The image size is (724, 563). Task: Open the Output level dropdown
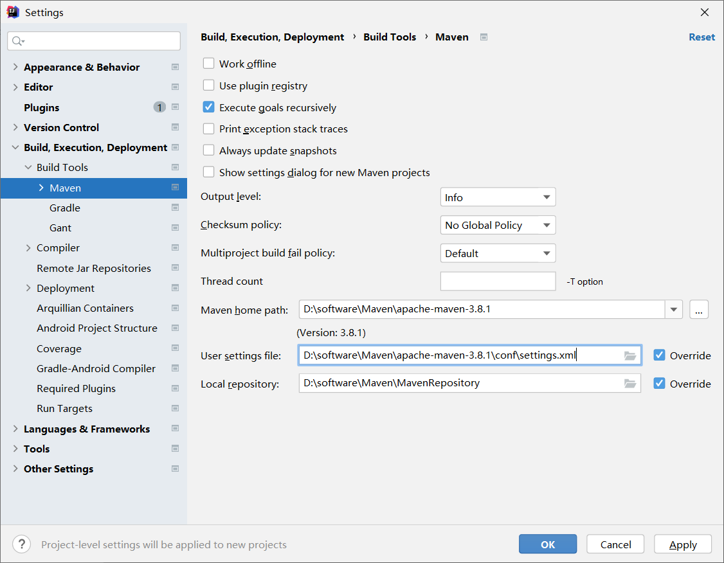click(x=498, y=197)
